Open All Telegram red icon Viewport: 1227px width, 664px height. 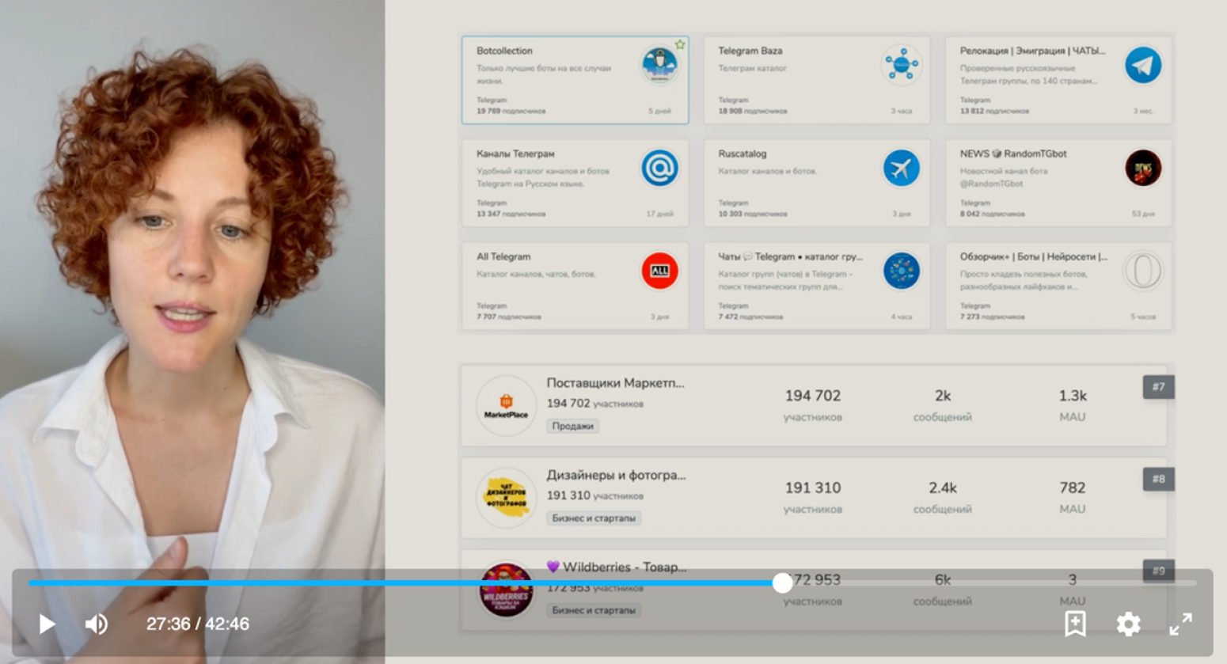(659, 271)
